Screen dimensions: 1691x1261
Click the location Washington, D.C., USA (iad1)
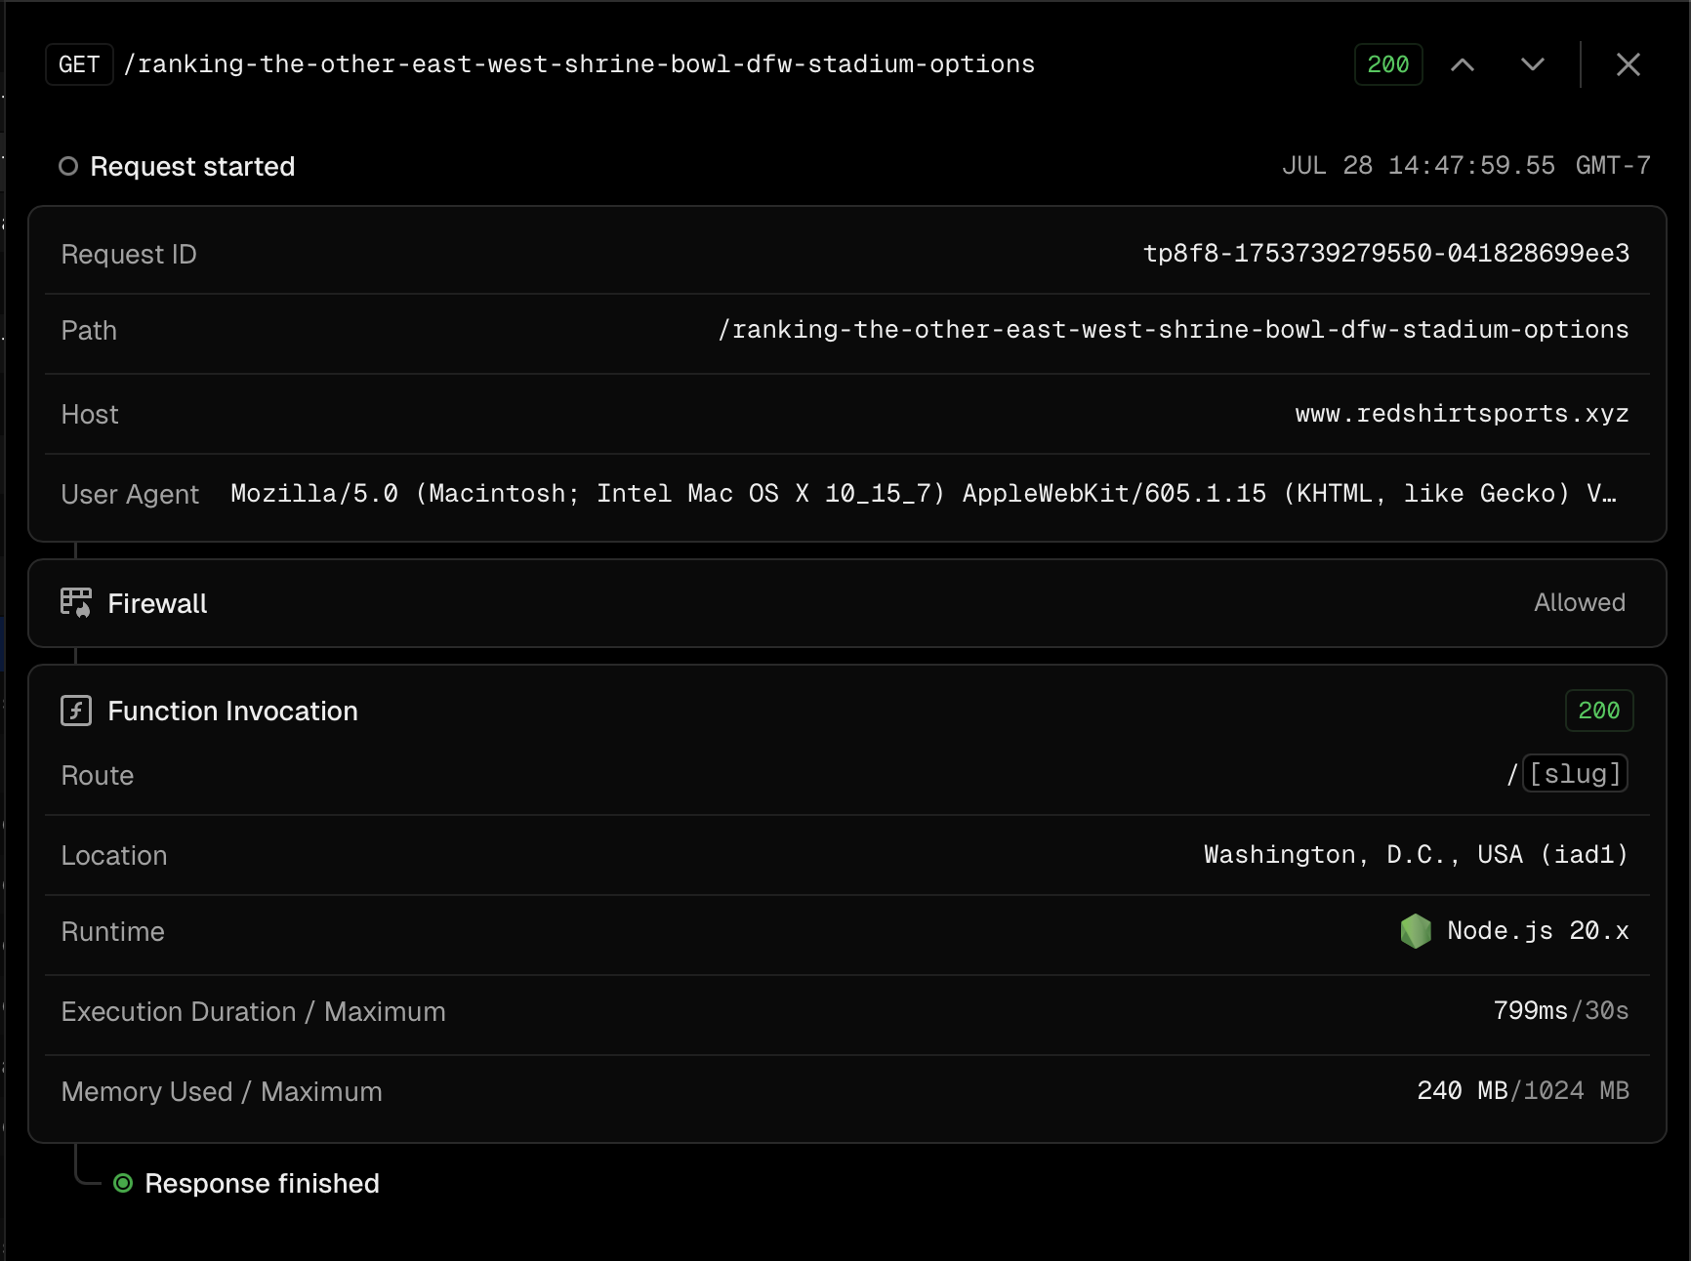pyautogui.click(x=1417, y=855)
